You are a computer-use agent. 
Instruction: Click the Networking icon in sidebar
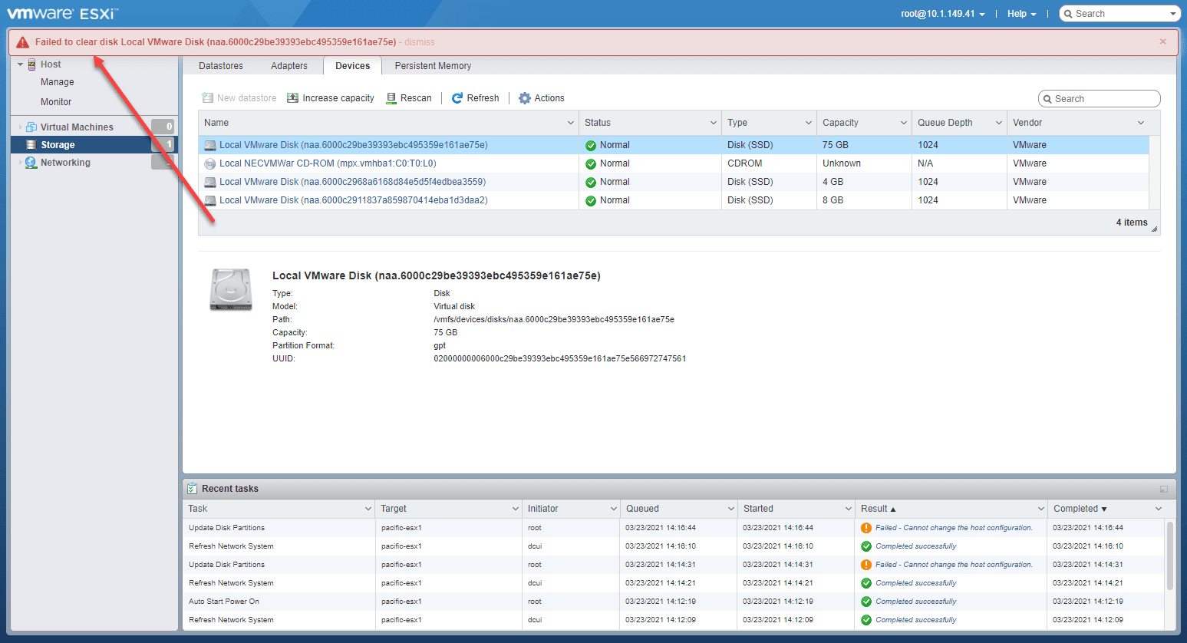click(31, 163)
